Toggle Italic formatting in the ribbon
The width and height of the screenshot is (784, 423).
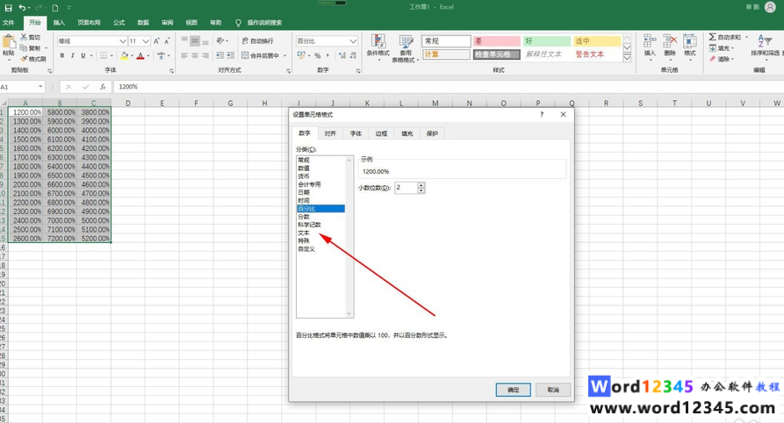tap(74, 56)
